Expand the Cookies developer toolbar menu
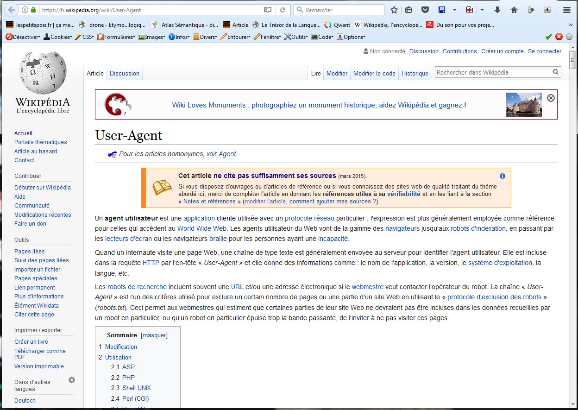578x410 pixels. [58, 37]
